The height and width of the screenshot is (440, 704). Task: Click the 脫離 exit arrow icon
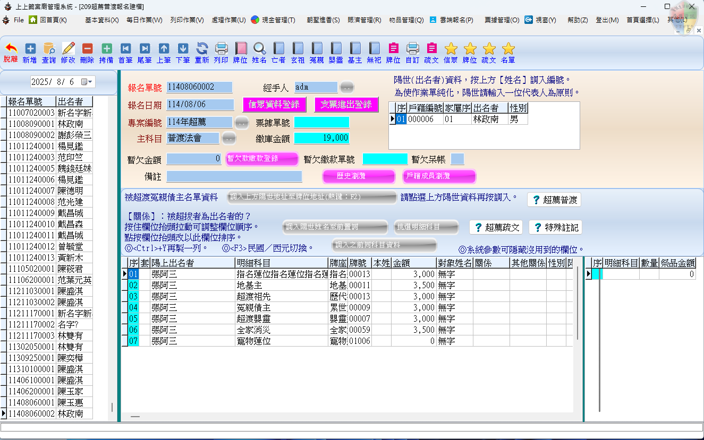tap(11, 49)
